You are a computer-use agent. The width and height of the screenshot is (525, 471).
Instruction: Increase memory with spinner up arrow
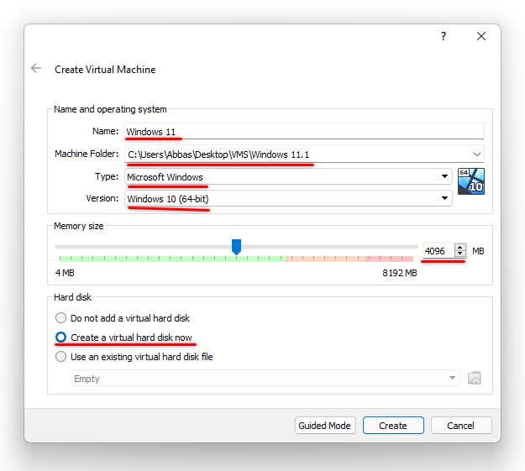click(459, 247)
